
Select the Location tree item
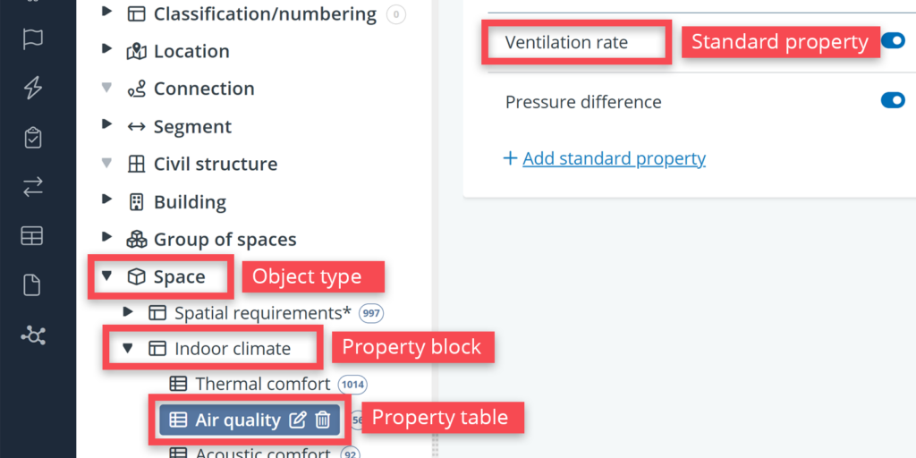click(x=191, y=51)
